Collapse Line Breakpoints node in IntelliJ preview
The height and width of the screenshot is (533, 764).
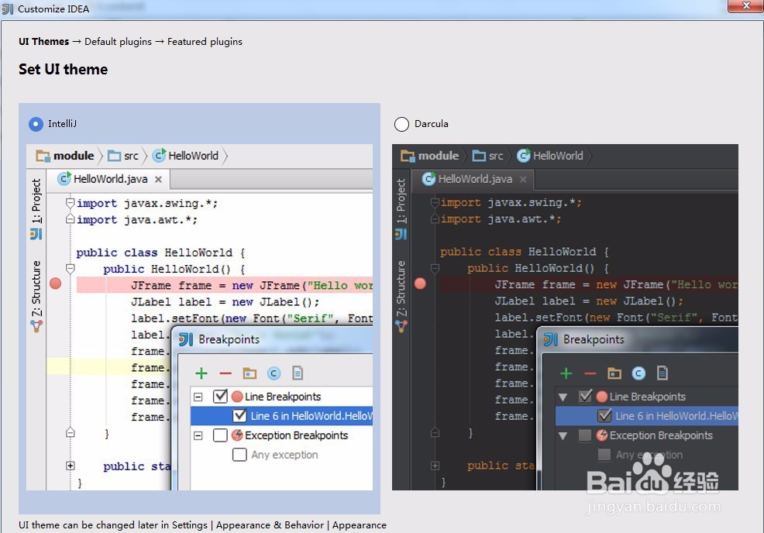198,397
